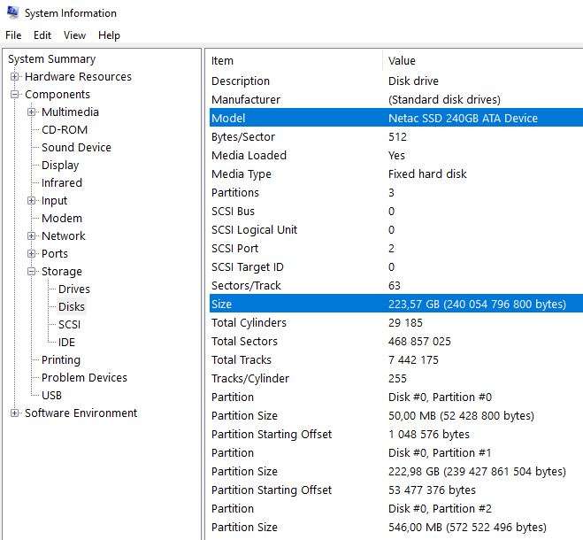Select Disks under Storage

72,306
